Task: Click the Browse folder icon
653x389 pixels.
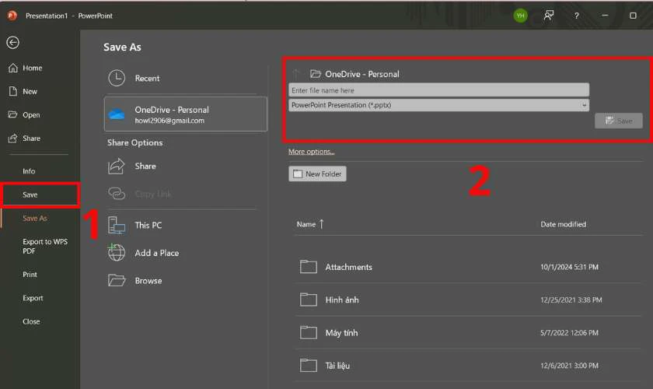Action: point(116,280)
